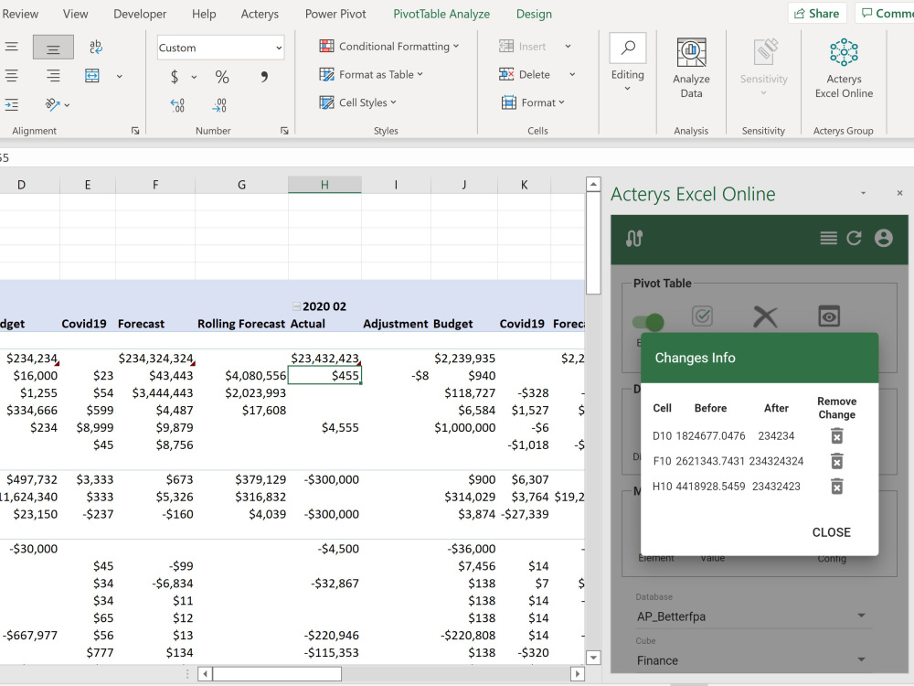This screenshot has width=914, height=686.
Task: Click CLOSE in Changes Info dialog
Action: (831, 532)
